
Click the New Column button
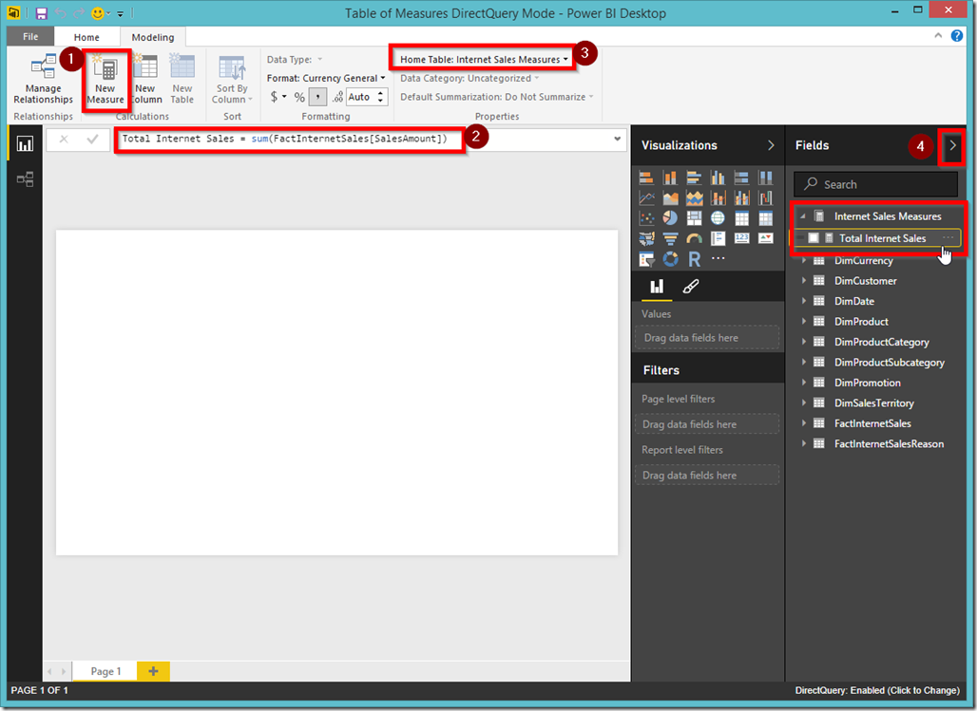coord(145,79)
